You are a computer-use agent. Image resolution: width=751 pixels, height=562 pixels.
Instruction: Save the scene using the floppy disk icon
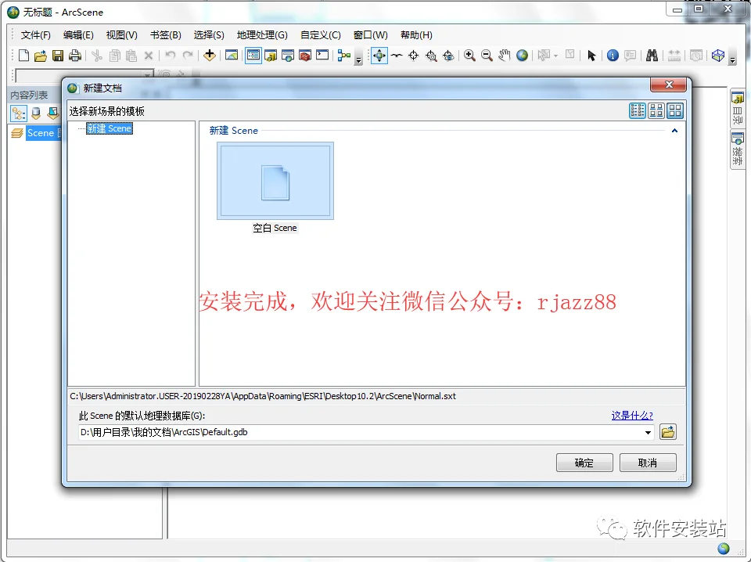coord(58,56)
